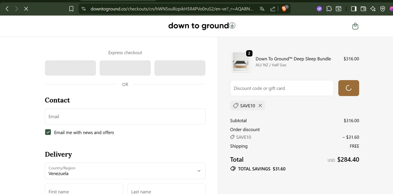
Task: Click the Delivery heading
Action: (58, 154)
